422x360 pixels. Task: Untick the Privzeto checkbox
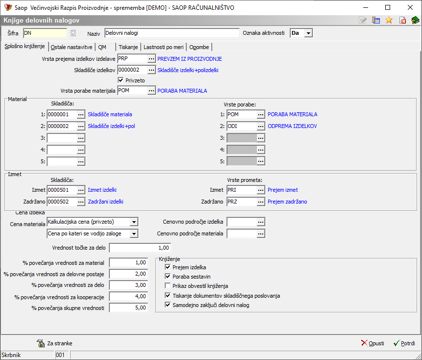coord(121,80)
